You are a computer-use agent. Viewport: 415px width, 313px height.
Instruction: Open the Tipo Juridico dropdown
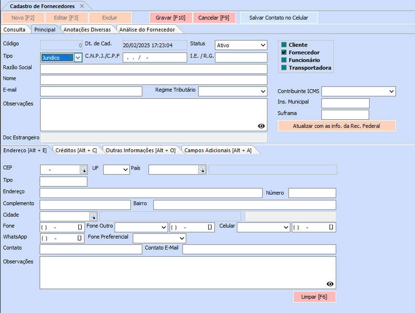(78, 58)
